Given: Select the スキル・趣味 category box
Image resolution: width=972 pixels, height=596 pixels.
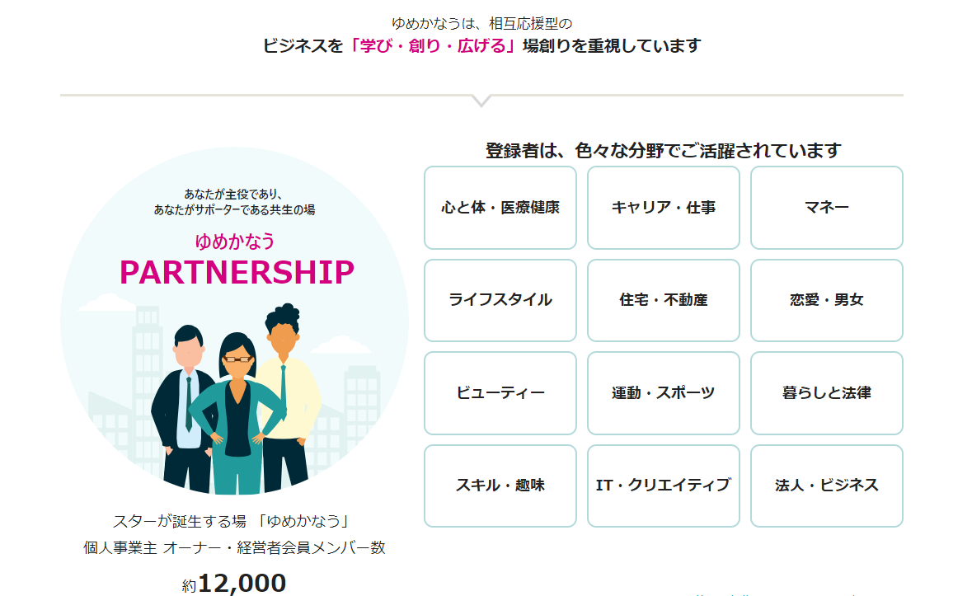Looking at the screenshot, I should (x=500, y=486).
